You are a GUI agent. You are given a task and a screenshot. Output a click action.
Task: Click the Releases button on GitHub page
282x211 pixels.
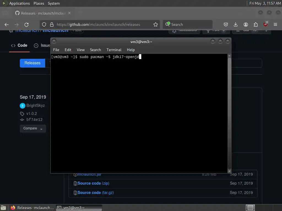32,63
